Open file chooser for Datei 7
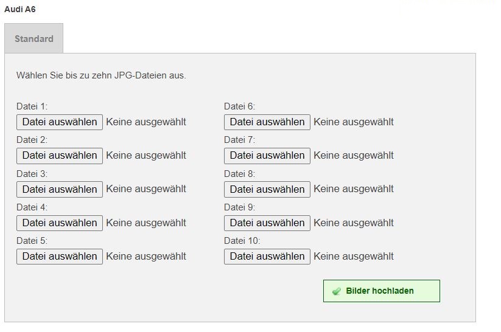The height and width of the screenshot is (332, 501). (x=267, y=156)
